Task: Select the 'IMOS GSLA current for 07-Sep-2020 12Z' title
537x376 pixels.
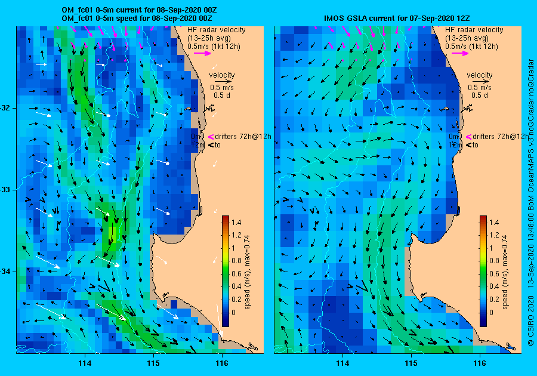Action: point(397,18)
